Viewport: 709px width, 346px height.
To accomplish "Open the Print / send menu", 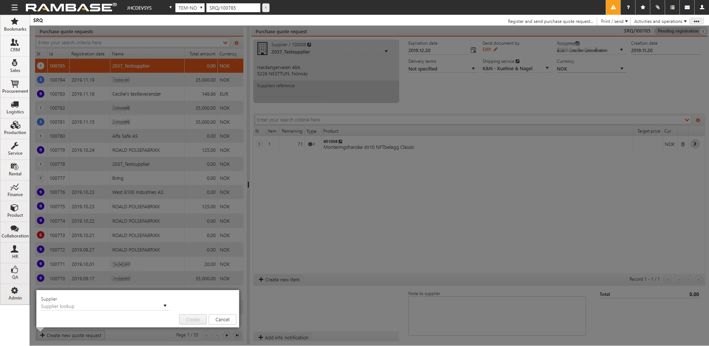I will (614, 21).
